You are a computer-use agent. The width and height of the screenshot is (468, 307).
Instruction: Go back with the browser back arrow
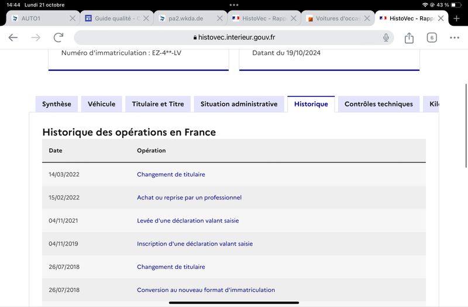[13, 37]
